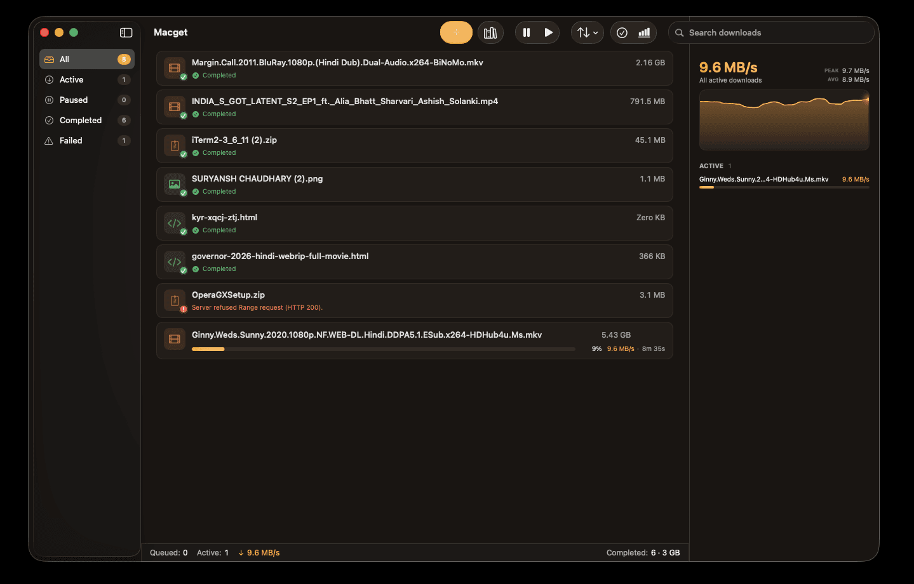Pause all downloads
The width and height of the screenshot is (914, 584).
point(527,32)
